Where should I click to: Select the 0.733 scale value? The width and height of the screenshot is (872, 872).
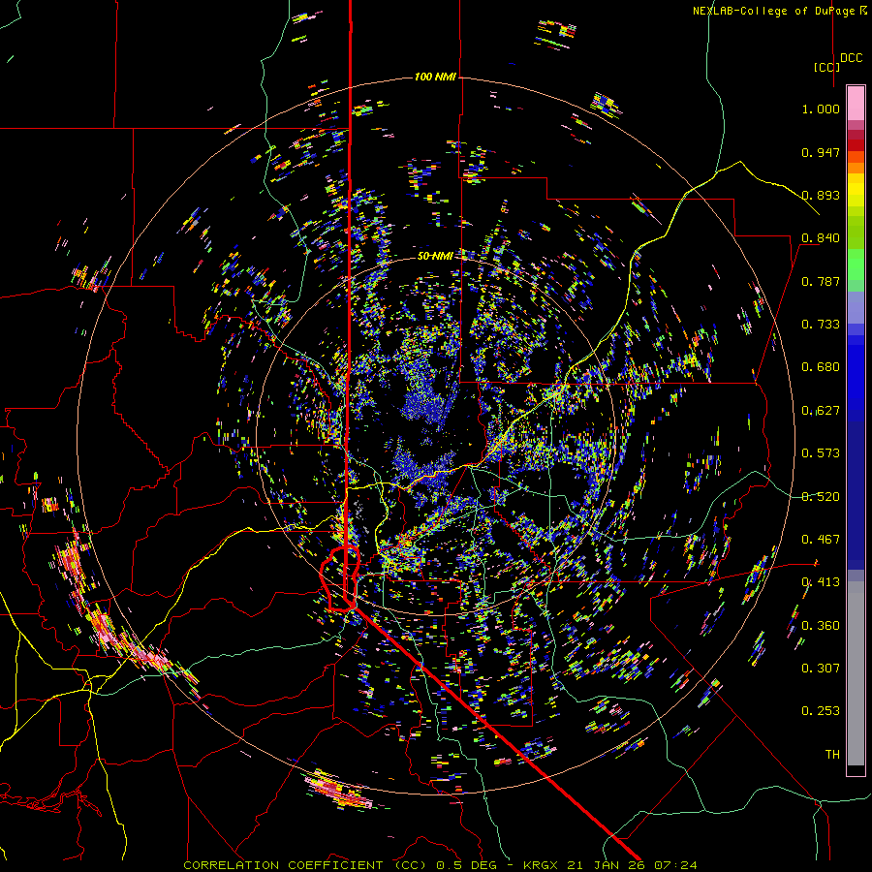(821, 325)
